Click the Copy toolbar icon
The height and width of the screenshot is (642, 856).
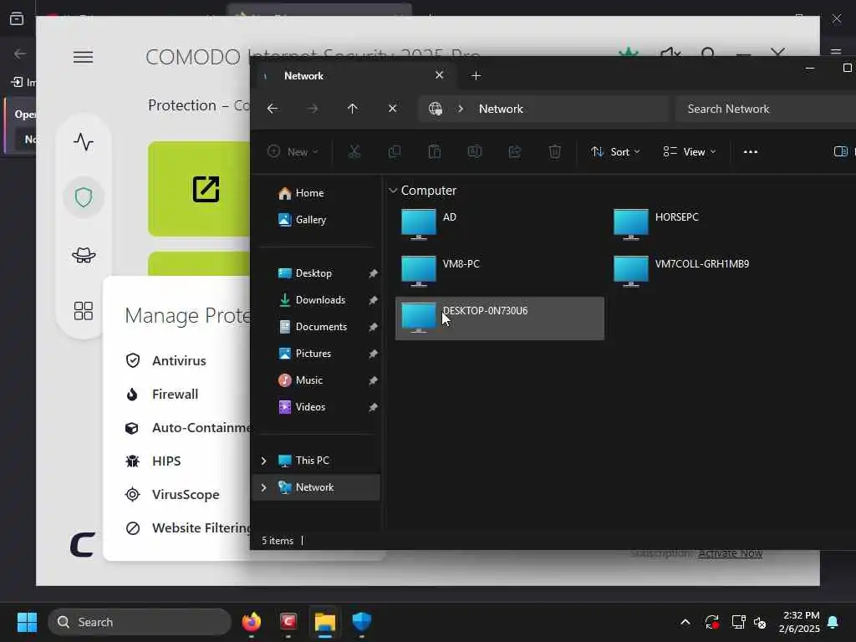[x=395, y=152]
